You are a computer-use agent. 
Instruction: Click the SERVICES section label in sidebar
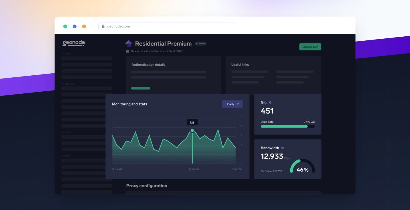pyautogui.click(x=69, y=84)
